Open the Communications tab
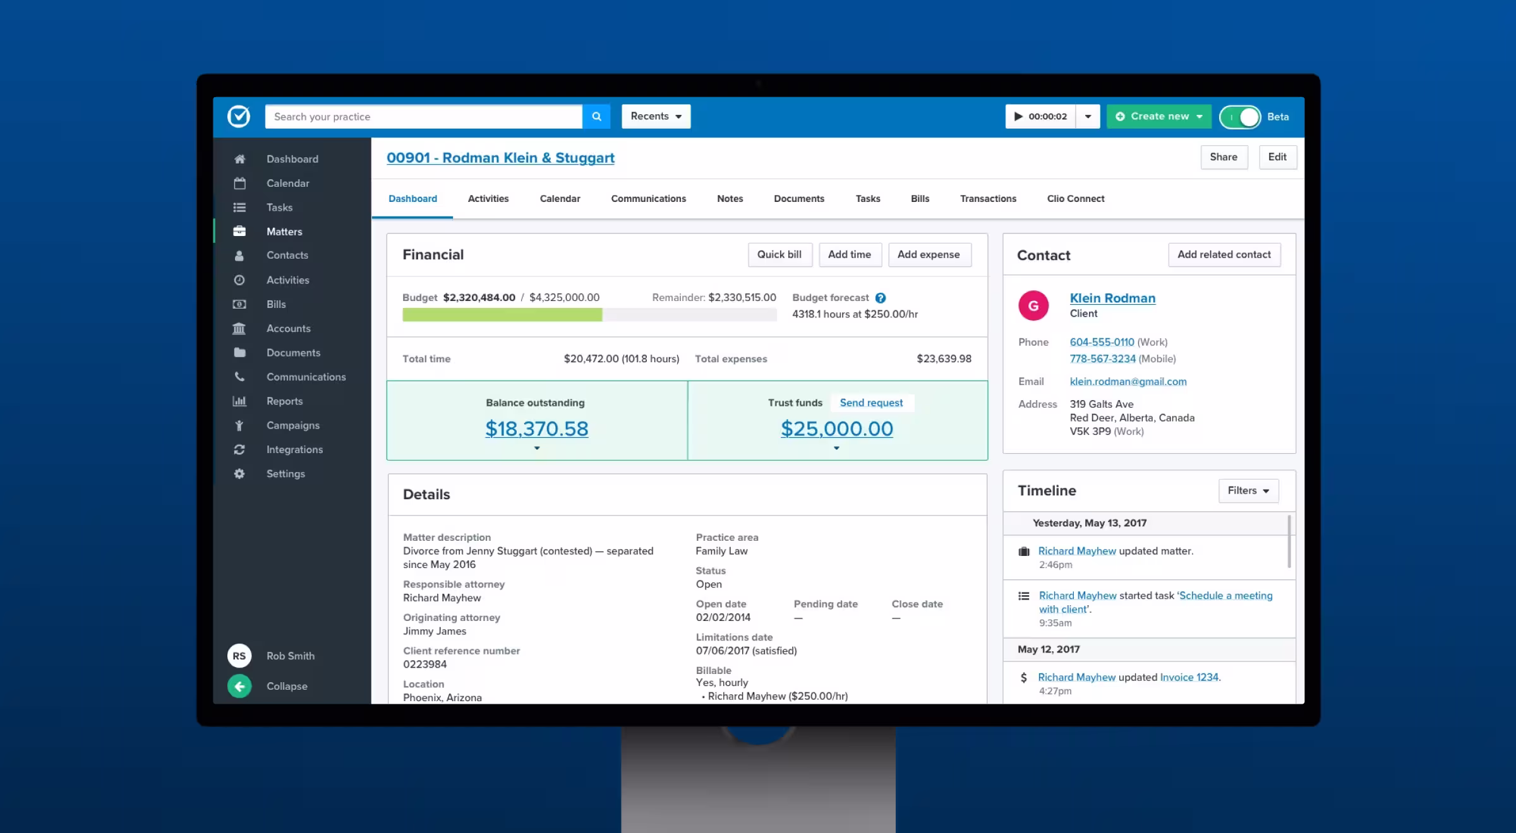1516x833 pixels. tap(648, 199)
